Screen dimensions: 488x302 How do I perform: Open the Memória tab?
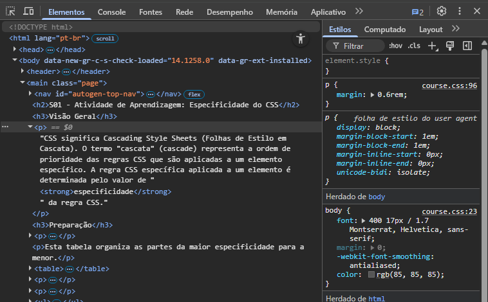point(281,12)
